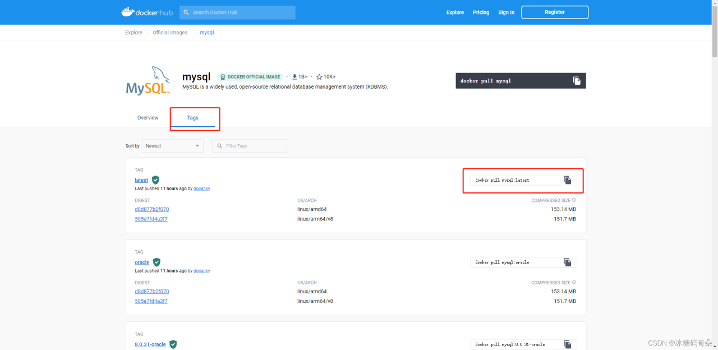Click the verified badge beside latest tag
This screenshot has width=718, height=350.
[155, 180]
